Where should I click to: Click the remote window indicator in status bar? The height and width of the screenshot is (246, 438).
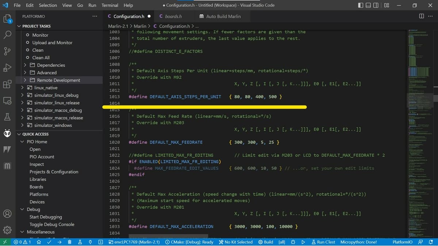tap(5, 242)
